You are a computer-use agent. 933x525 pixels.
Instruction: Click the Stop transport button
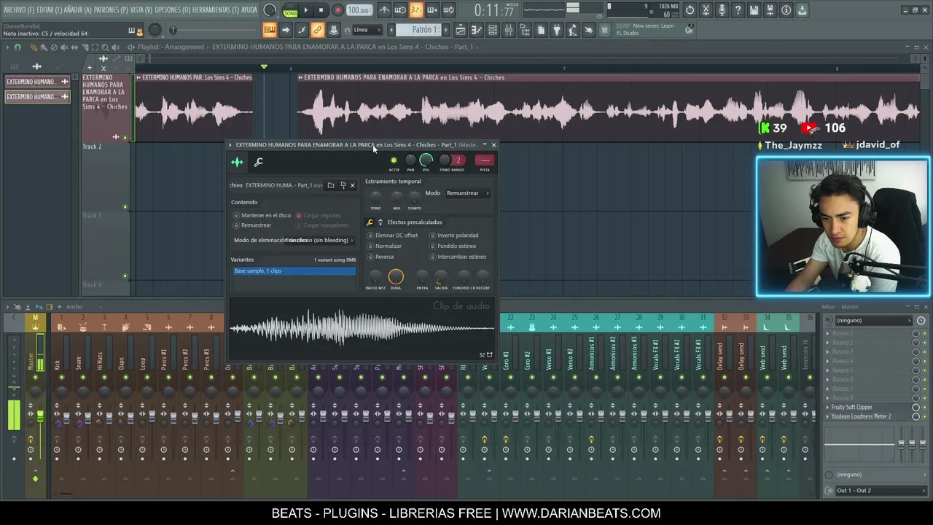(x=321, y=10)
